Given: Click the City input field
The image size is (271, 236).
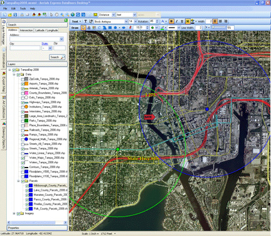Looking at the screenshot, I should coord(25,48).
